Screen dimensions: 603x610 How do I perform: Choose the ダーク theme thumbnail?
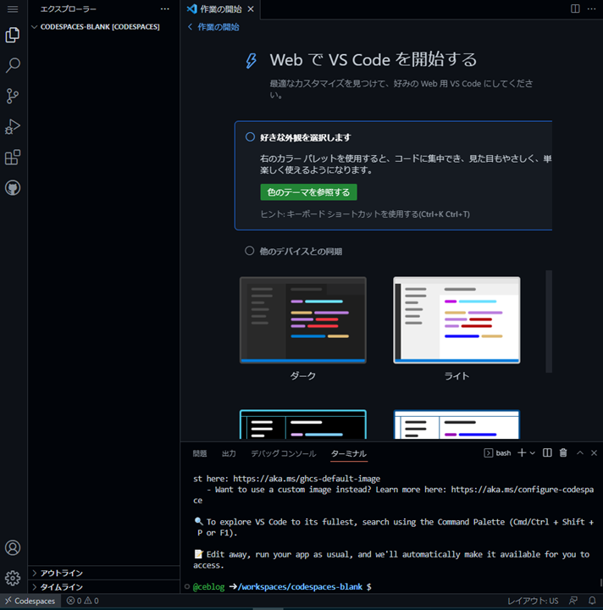point(303,319)
